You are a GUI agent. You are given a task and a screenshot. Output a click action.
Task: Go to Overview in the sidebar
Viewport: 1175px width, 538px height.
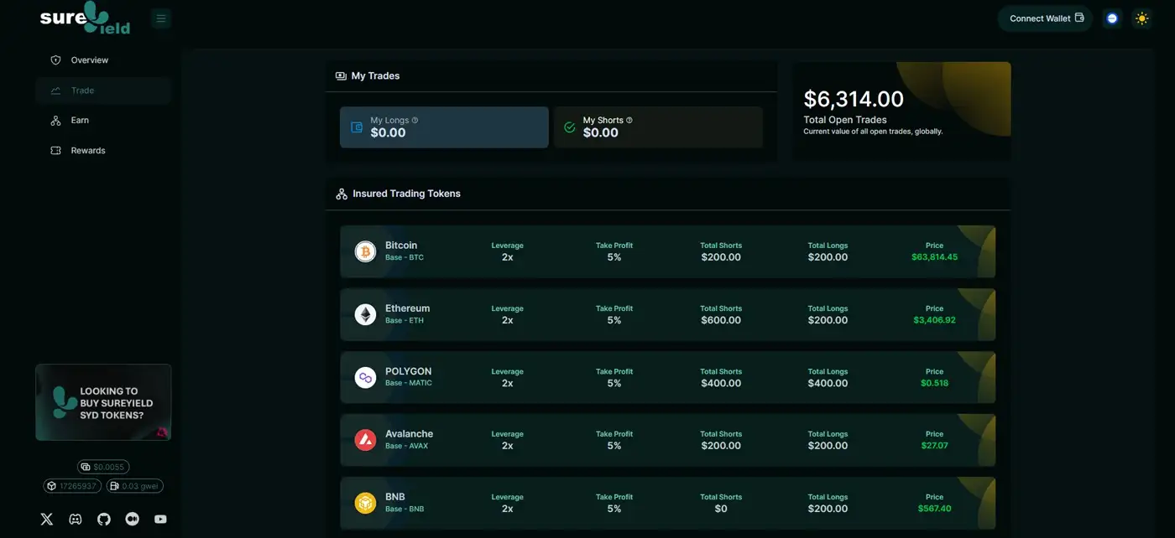[x=89, y=60]
